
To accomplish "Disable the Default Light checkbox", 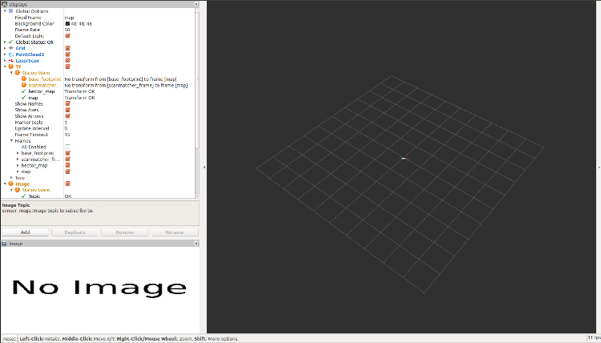I will coord(67,36).
